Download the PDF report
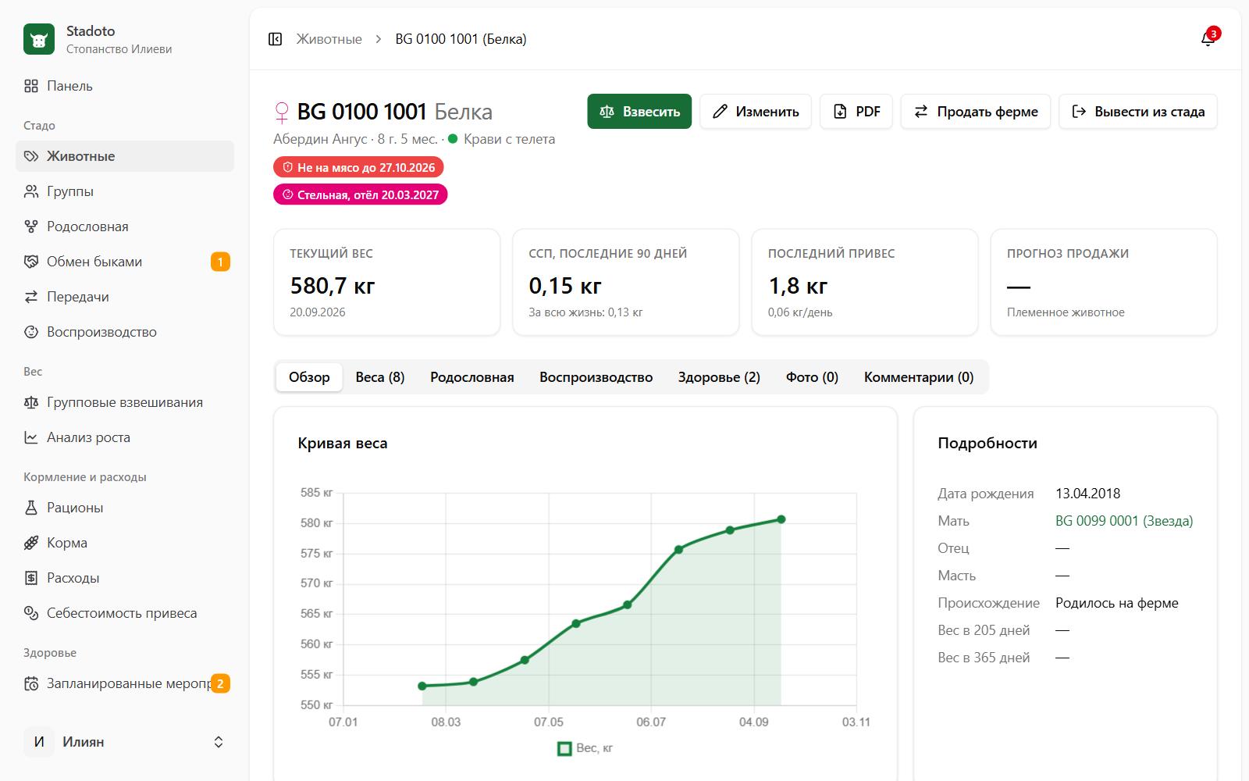 coord(856,112)
